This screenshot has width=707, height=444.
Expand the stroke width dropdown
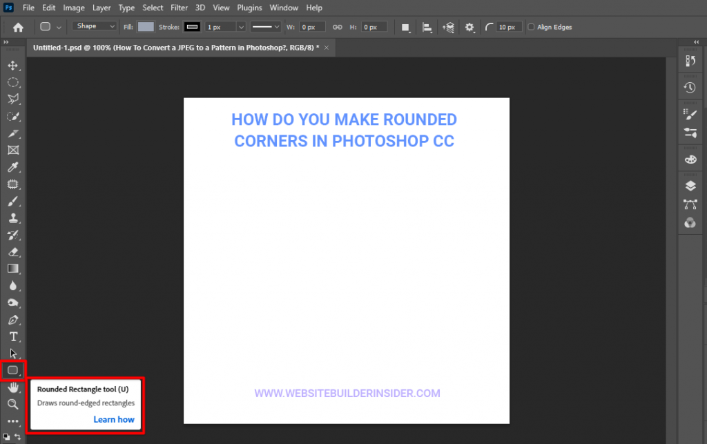point(241,27)
